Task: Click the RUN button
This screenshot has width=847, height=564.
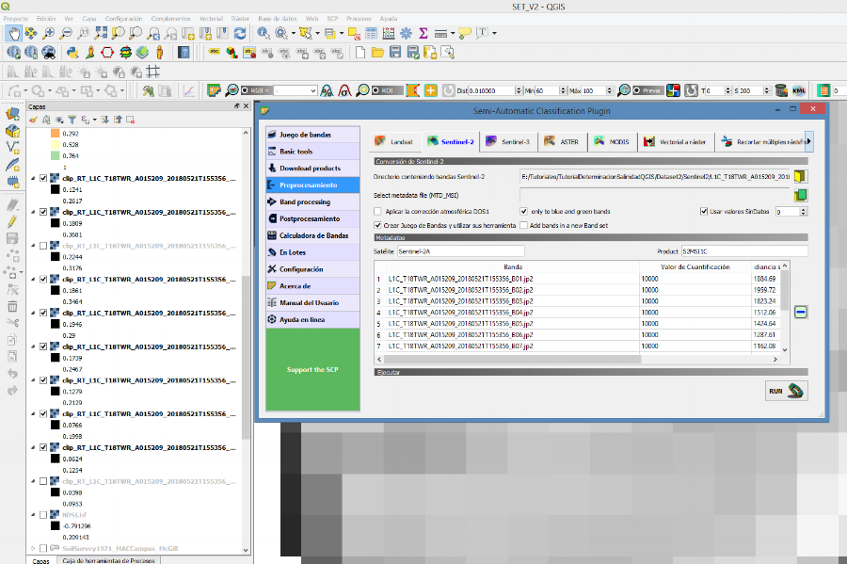Action: pos(787,391)
